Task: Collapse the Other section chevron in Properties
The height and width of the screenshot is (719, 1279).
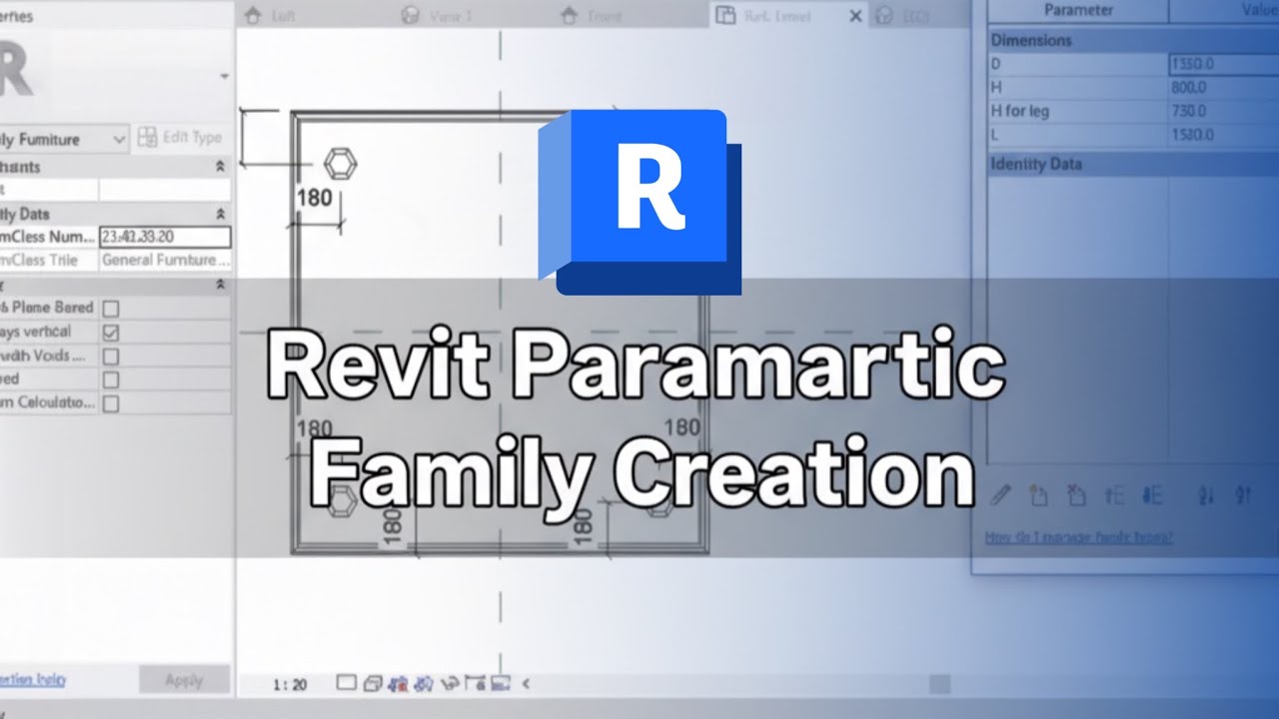Action: pyautogui.click(x=220, y=285)
